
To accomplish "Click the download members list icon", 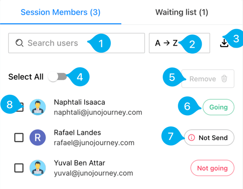I will 224,43.
